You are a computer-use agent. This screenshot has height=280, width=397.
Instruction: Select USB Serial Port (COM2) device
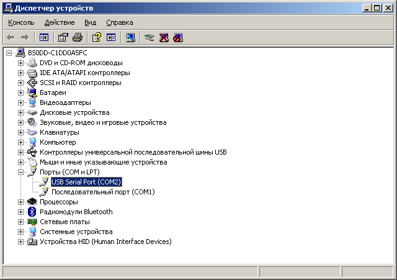tap(86, 182)
